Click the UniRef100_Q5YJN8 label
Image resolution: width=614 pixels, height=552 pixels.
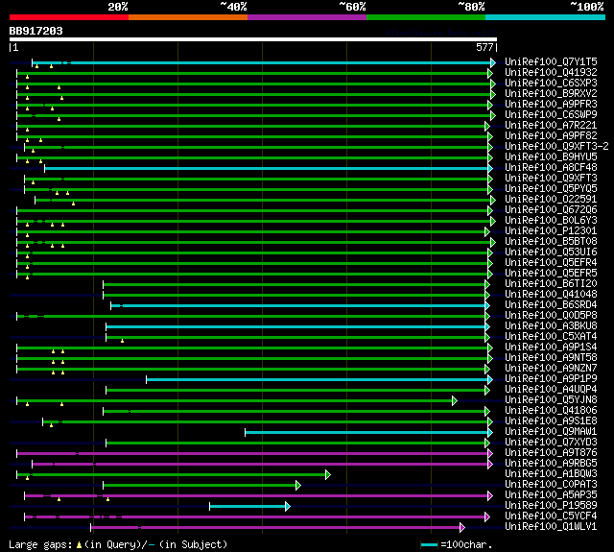[x=551, y=400]
